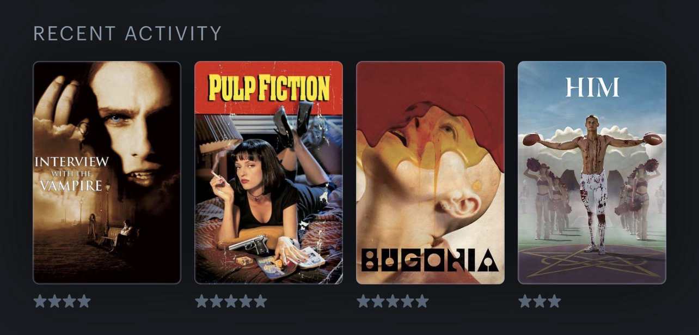Click the second star under HIM

(x=539, y=301)
